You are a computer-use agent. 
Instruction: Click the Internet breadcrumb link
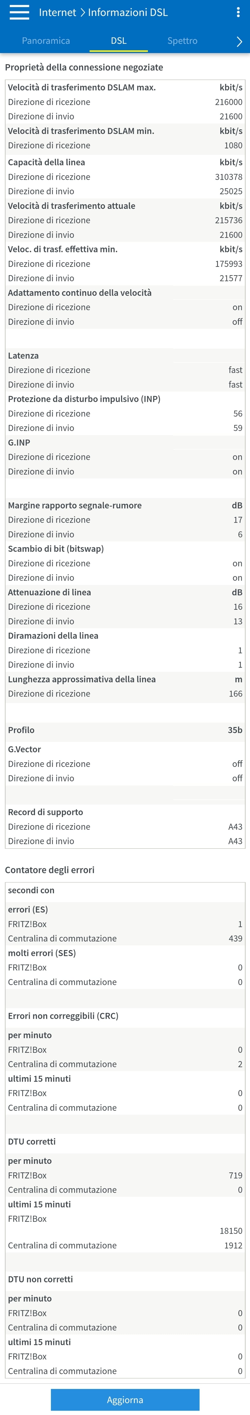coord(58,12)
